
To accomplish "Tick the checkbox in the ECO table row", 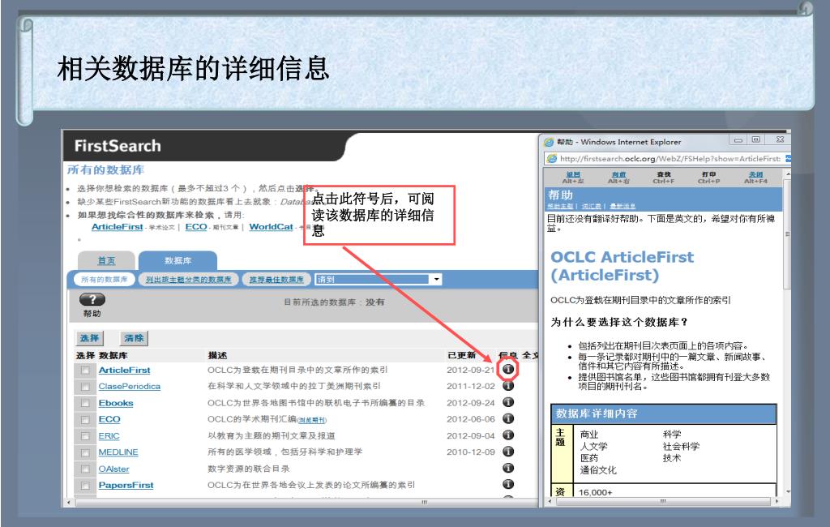I will (84, 420).
